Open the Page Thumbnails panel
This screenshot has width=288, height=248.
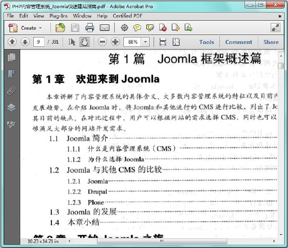click(12, 57)
